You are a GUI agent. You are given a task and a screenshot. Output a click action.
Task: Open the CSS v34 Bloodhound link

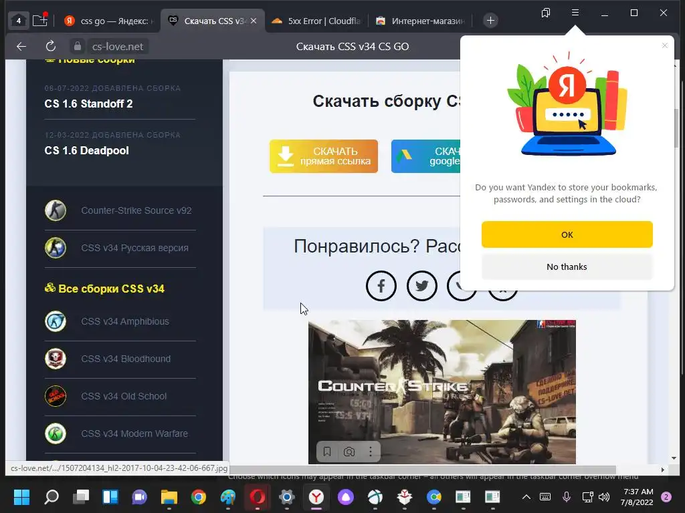(126, 359)
